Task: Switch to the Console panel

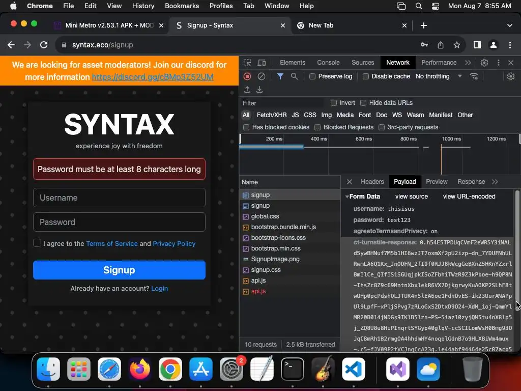Action: (x=328, y=63)
